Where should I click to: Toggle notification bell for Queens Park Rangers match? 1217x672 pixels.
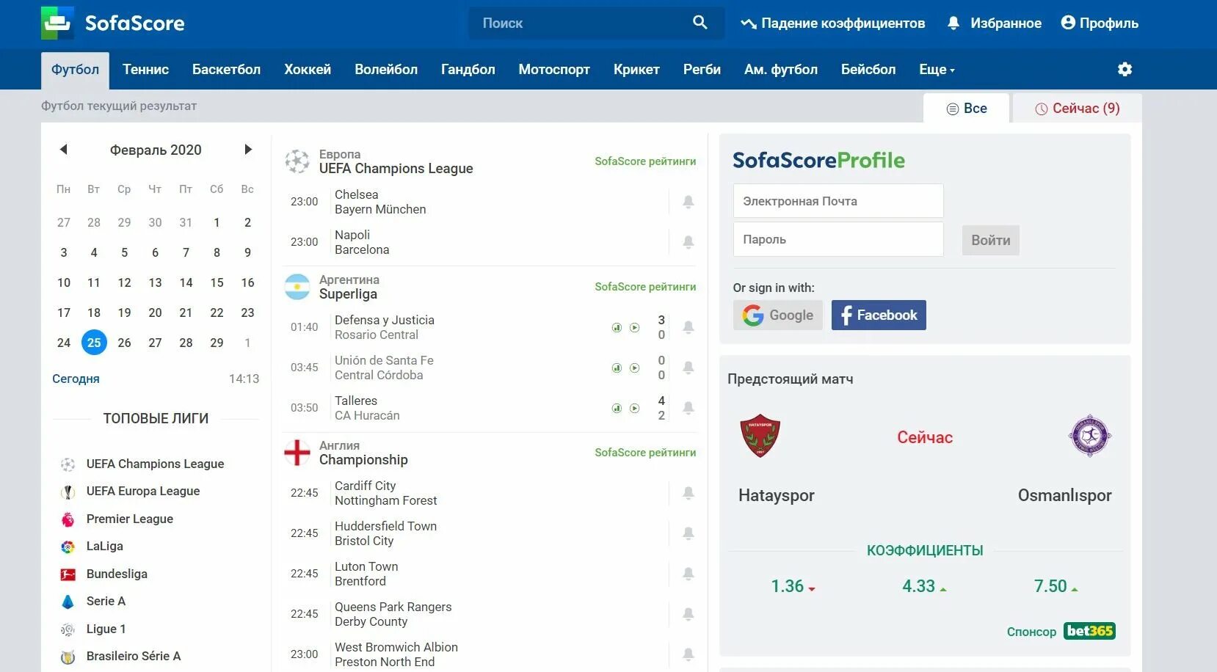(689, 614)
